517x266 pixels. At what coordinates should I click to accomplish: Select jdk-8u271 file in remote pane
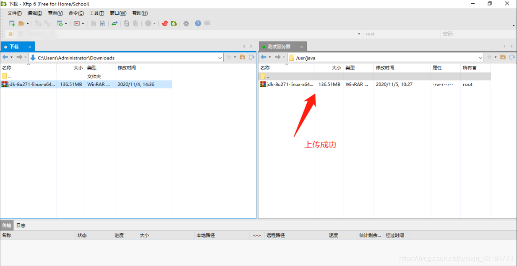[374, 84]
